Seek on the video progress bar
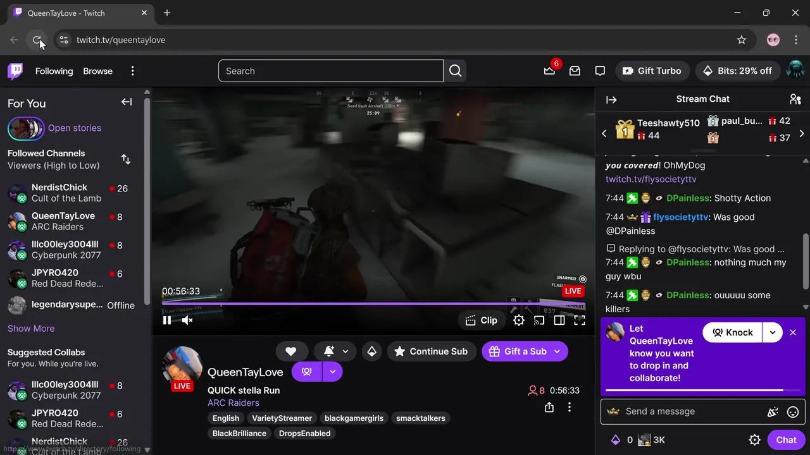 [373, 304]
